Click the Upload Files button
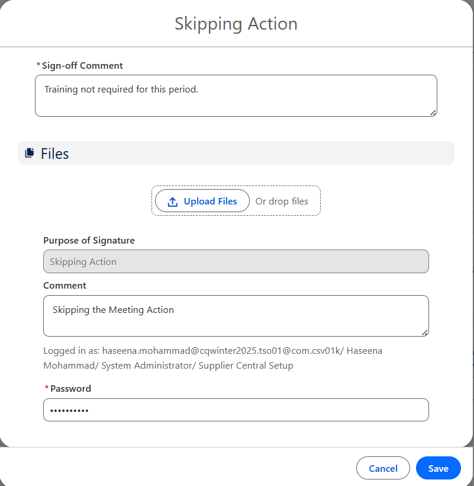The height and width of the screenshot is (486, 474). point(202,201)
